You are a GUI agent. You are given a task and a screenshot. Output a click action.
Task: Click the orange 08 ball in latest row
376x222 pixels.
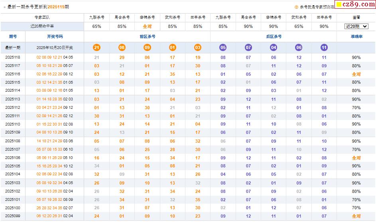122,47
